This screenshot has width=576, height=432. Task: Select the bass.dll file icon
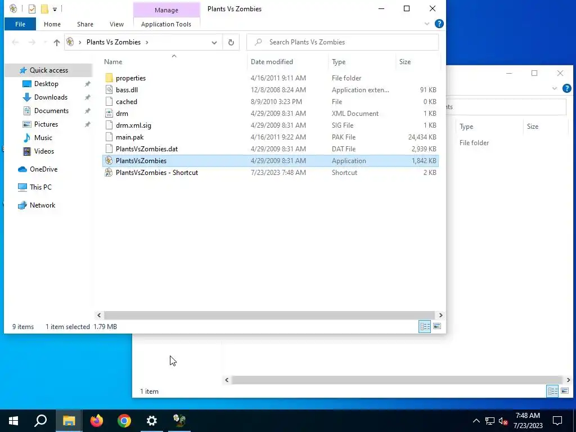coord(109,89)
